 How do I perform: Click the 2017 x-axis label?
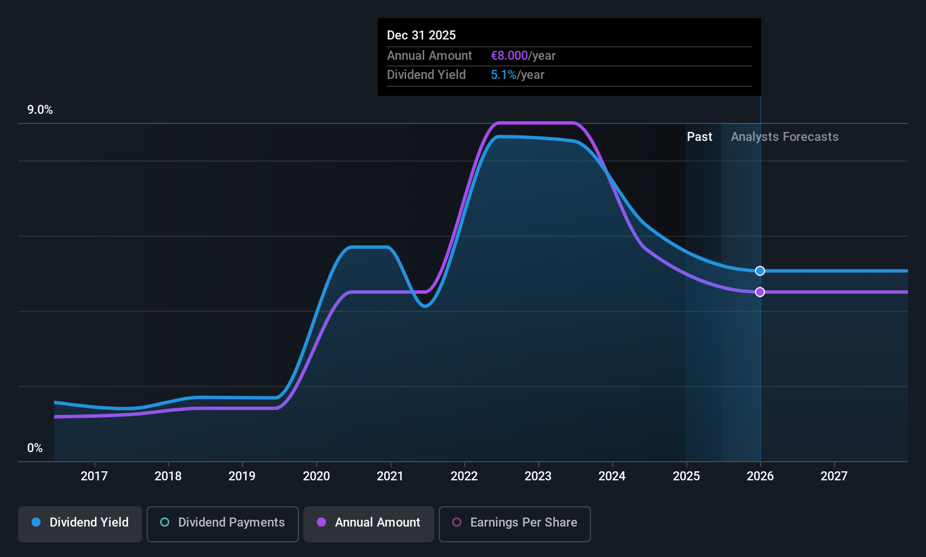click(94, 476)
